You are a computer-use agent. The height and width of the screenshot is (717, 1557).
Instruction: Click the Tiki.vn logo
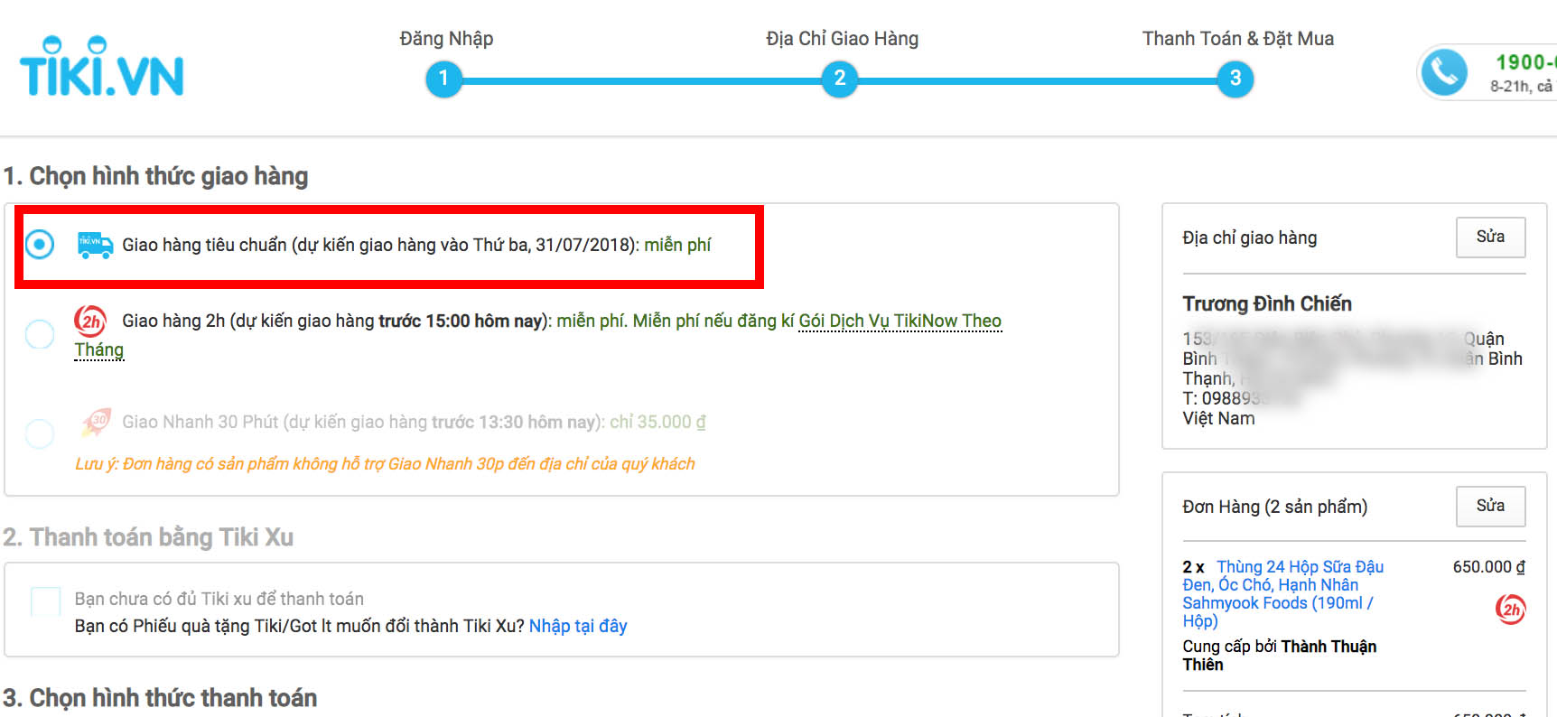pyautogui.click(x=101, y=67)
